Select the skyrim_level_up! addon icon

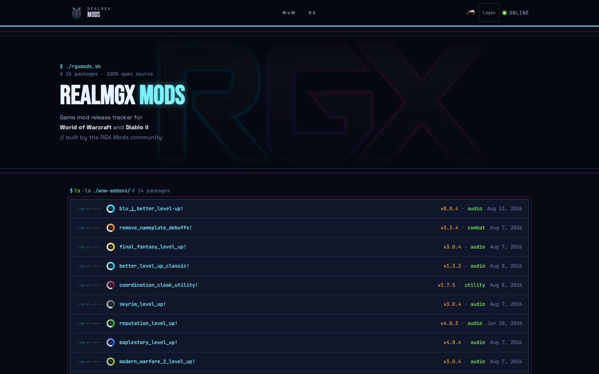111,304
